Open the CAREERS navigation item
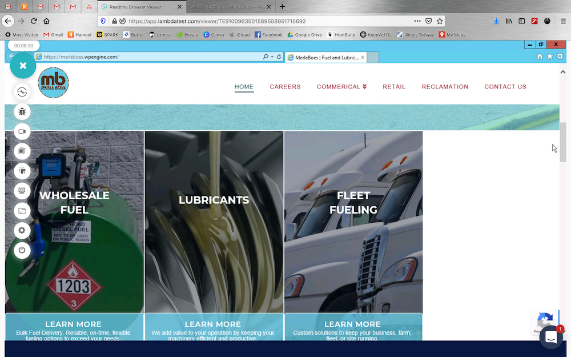This screenshot has width=571, height=357. 285,87
